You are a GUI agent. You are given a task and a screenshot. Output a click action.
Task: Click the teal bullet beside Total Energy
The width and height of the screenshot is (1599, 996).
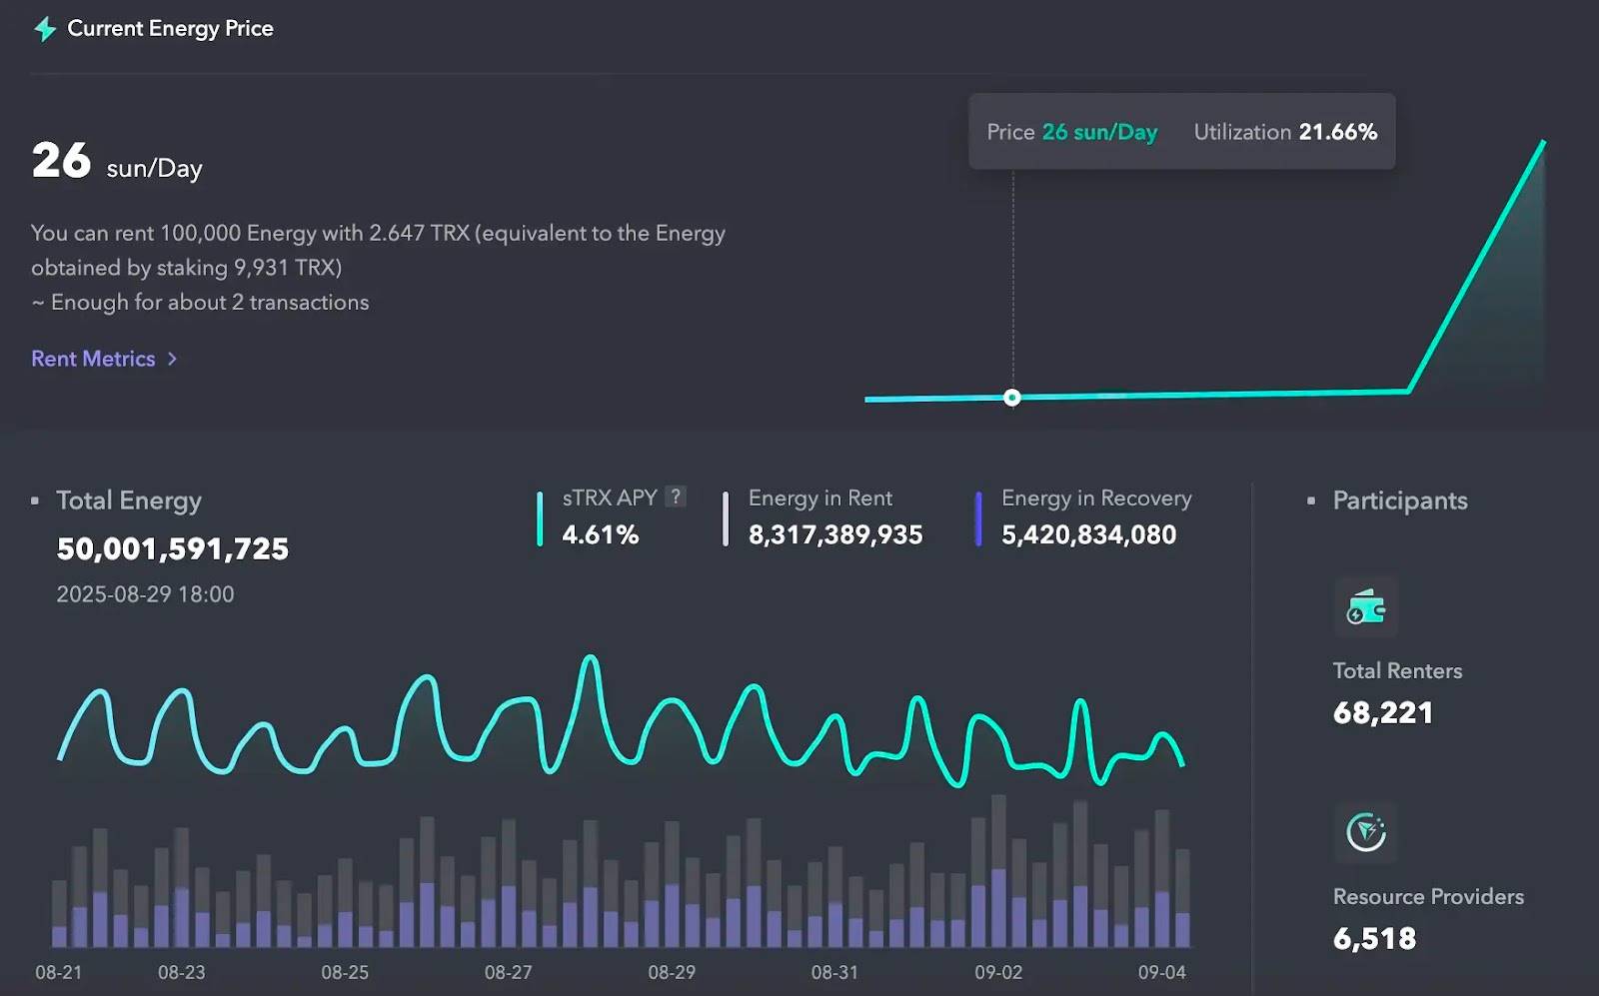(x=37, y=500)
